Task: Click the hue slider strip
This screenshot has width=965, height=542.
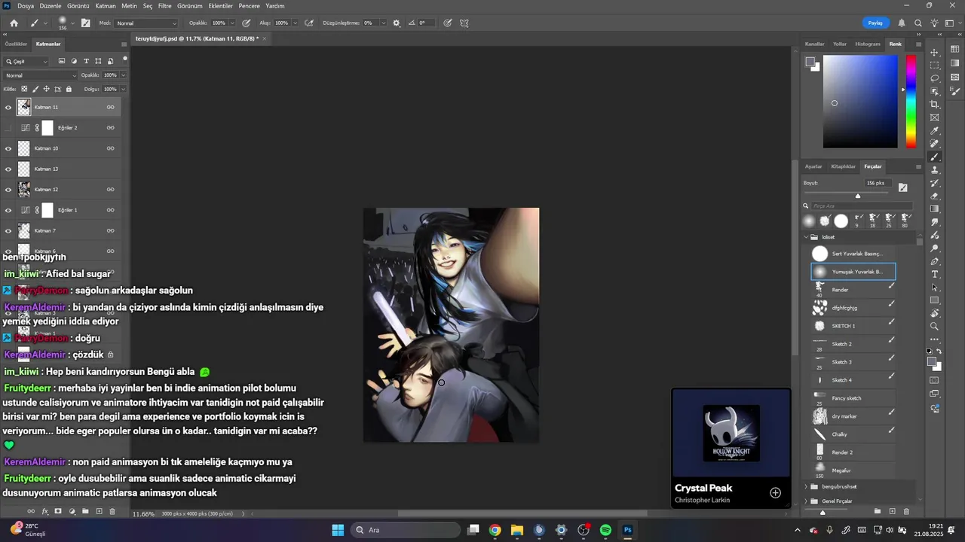Action: click(x=911, y=102)
